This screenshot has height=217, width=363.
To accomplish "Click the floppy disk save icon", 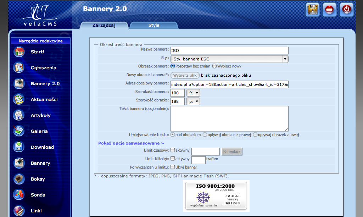I will coord(312,10).
